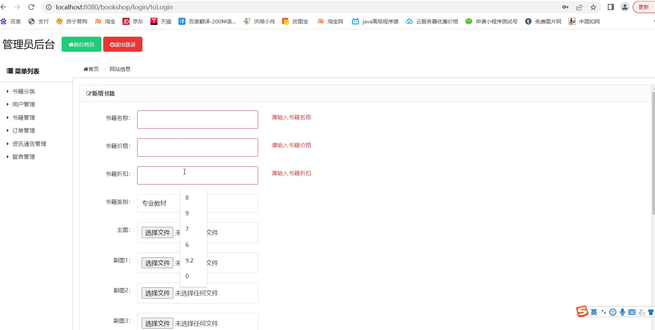This screenshot has width=655, height=330.
Task: Open the 百度 bookmark
Action: [x=11, y=21]
